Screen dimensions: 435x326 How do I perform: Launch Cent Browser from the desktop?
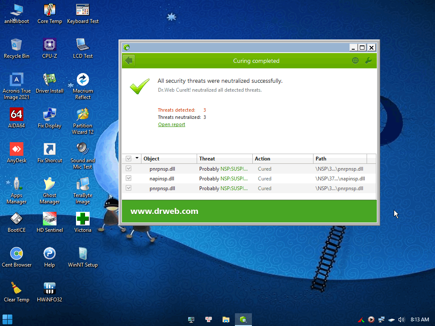(17, 258)
